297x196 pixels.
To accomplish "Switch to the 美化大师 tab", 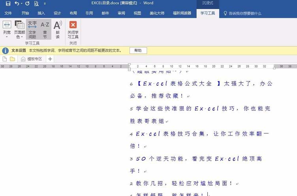I will pyautogui.click(x=157, y=13).
